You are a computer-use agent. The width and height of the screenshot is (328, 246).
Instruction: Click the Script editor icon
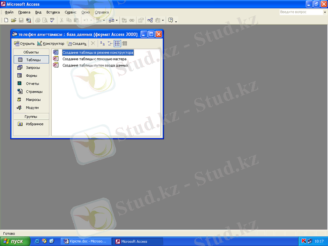(132, 20)
